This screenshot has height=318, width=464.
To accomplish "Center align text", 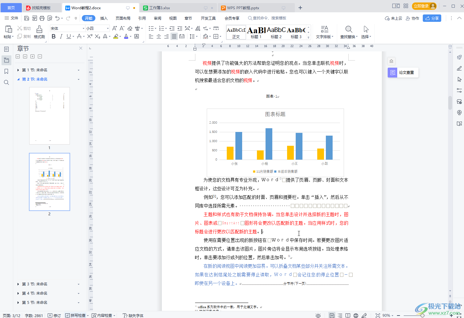I will (159, 37).
